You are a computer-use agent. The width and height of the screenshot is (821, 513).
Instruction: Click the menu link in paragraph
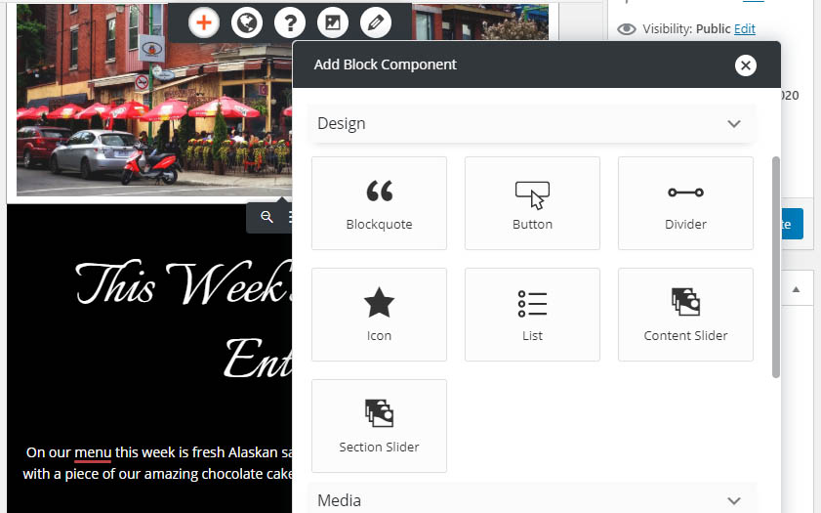(93, 452)
